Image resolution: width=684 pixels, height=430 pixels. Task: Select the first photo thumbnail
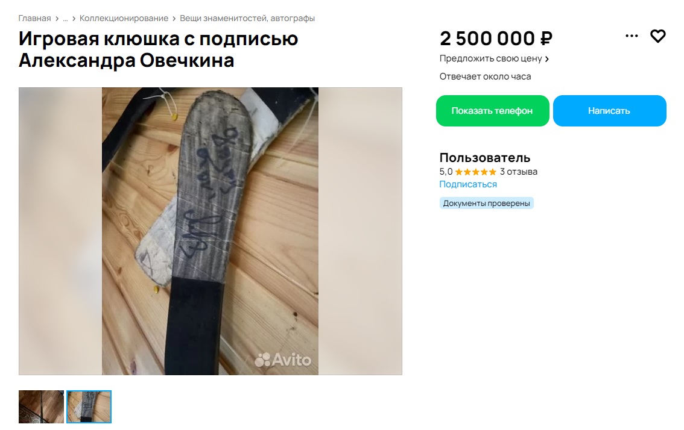tap(41, 407)
